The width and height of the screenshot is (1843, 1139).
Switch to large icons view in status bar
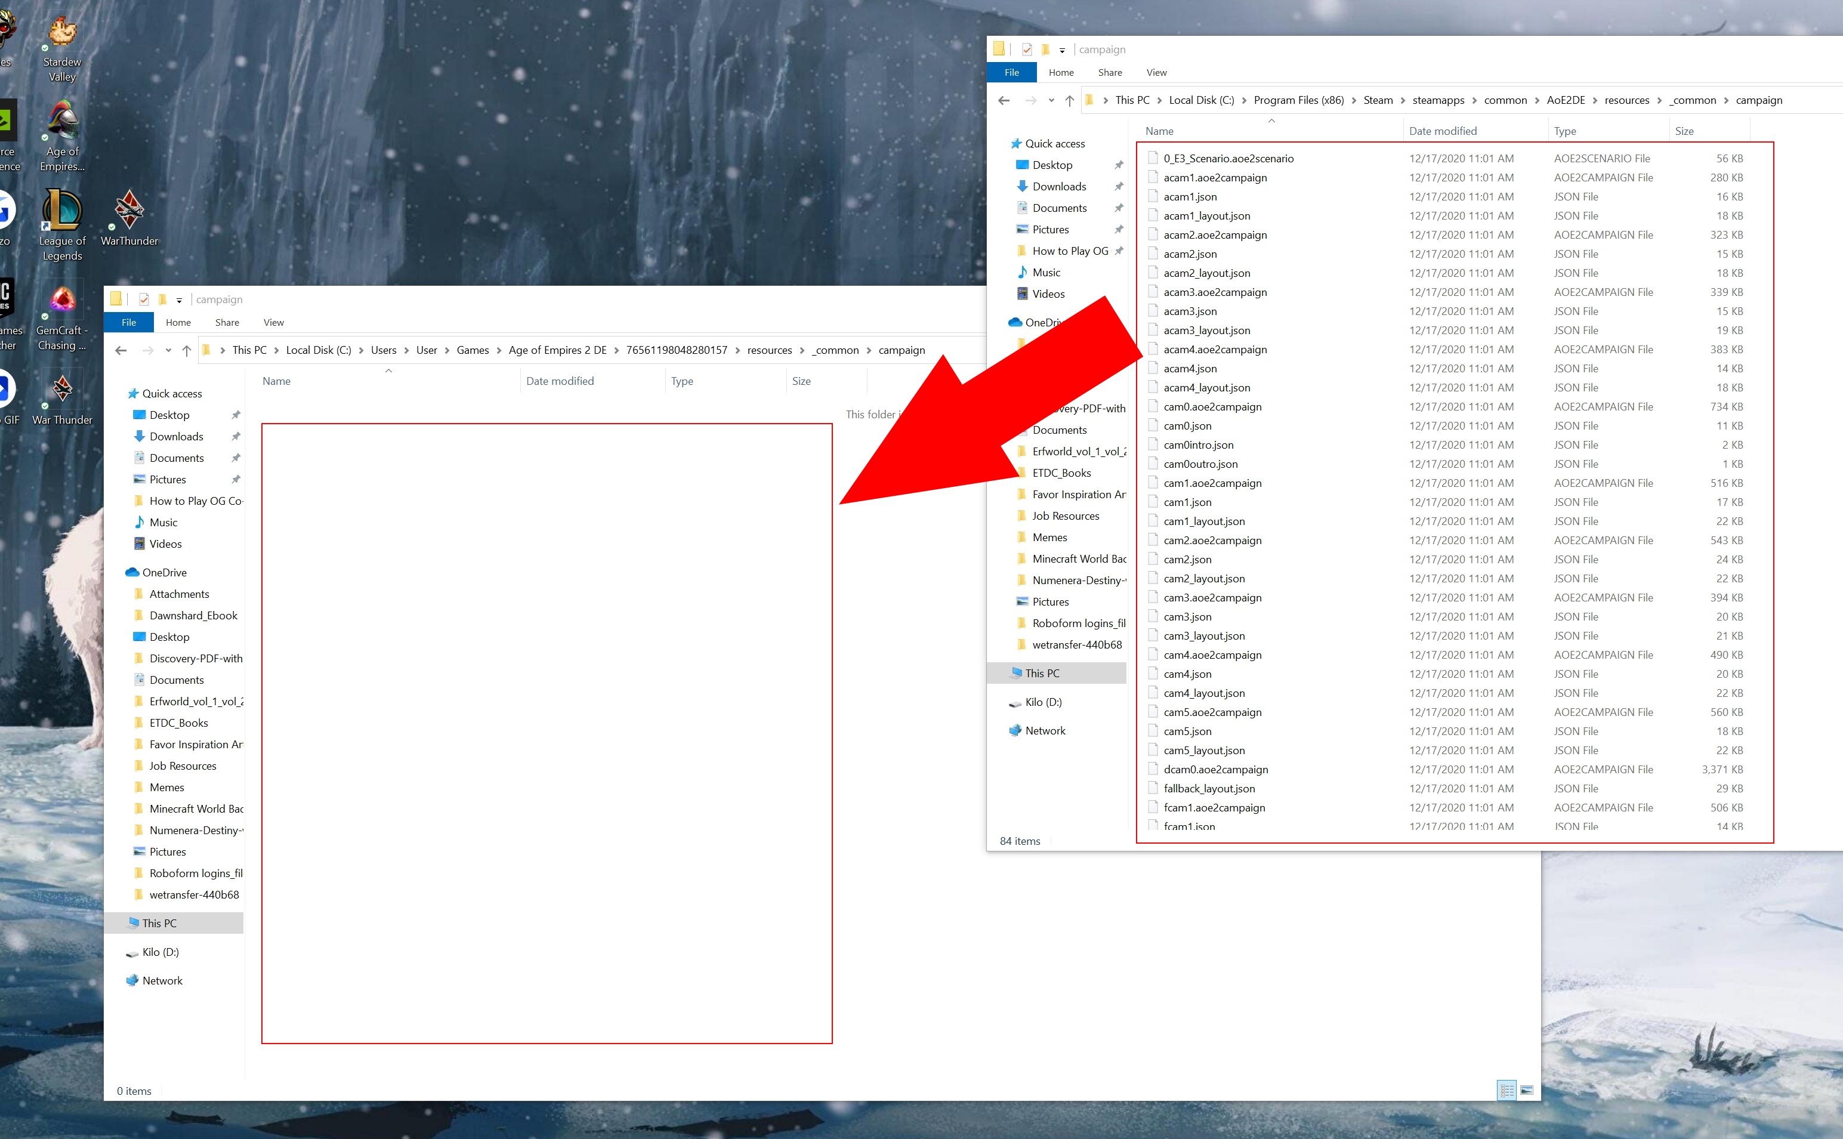[x=1527, y=1090]
